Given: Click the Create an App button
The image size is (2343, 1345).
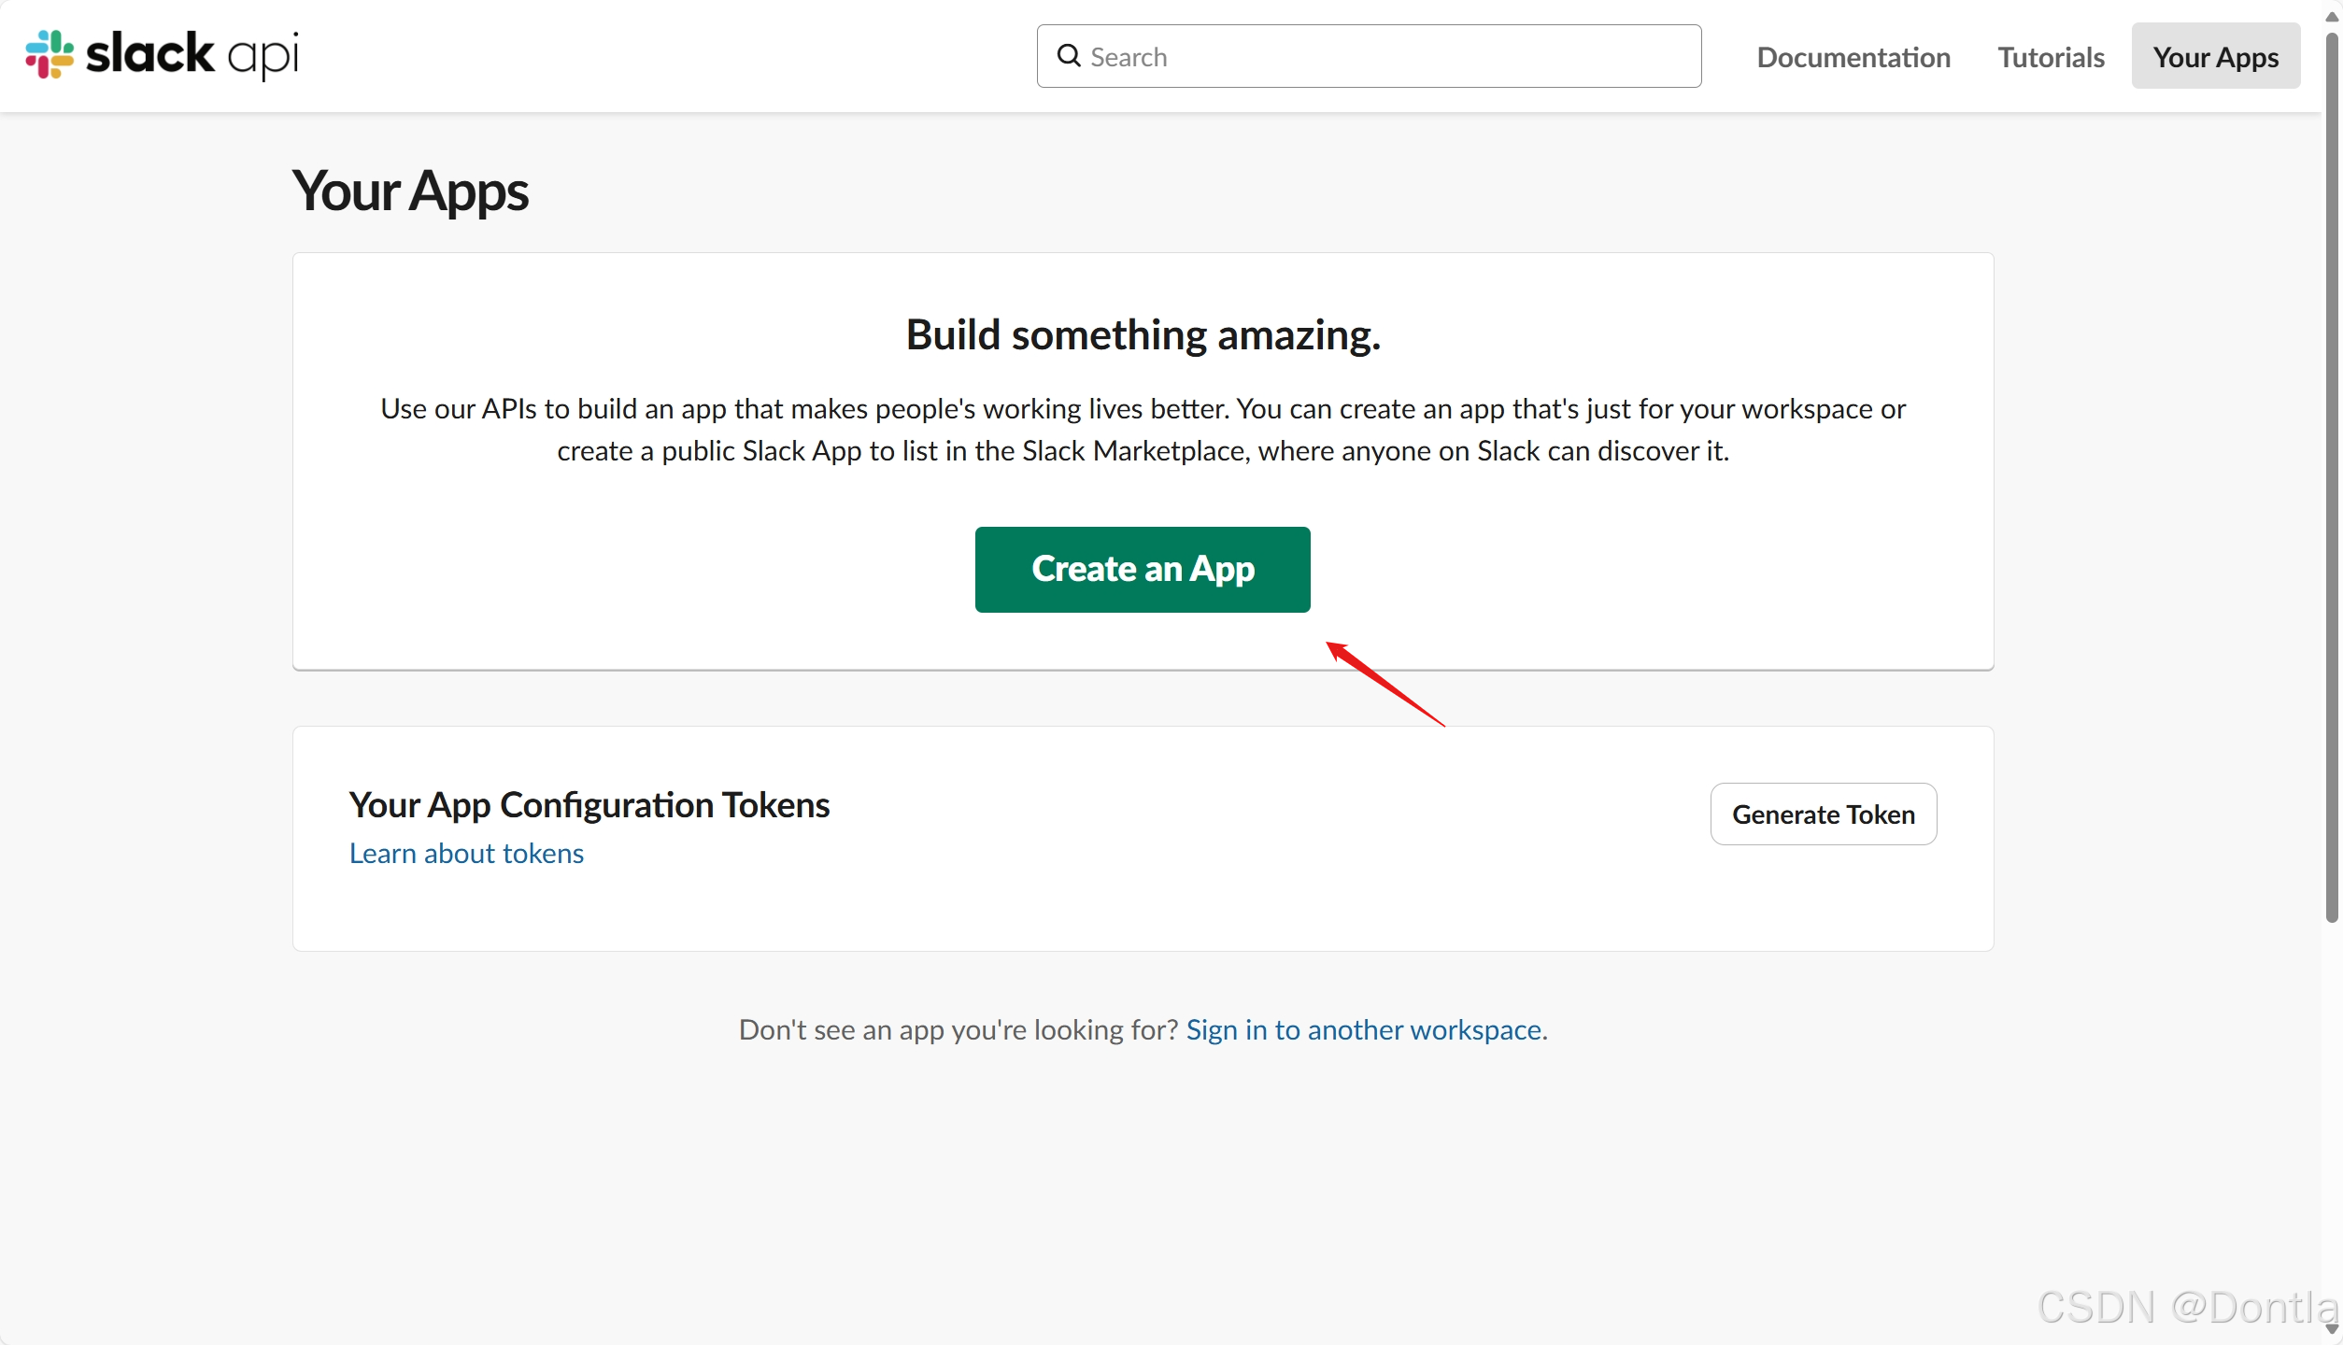Looking at the screenshot, I should [x=1143, y=569].
